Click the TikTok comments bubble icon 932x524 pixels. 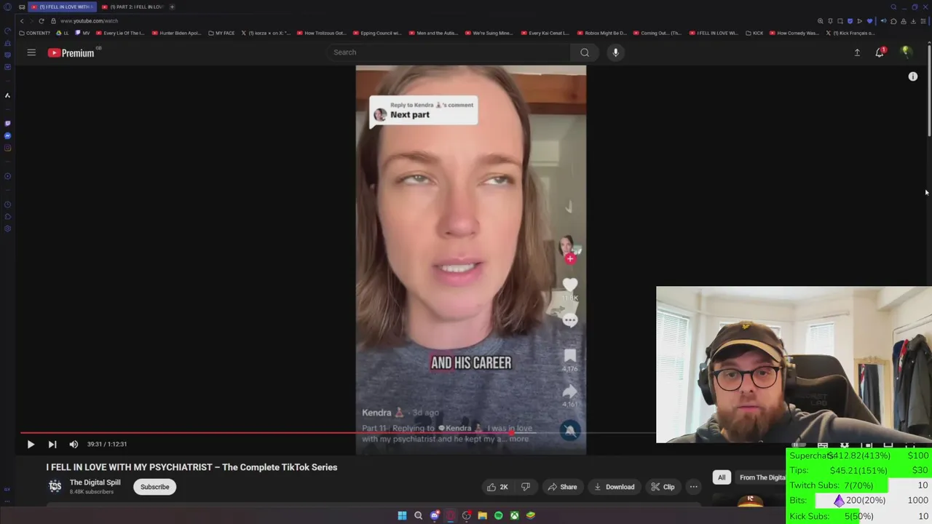click(x=570, y=320)
